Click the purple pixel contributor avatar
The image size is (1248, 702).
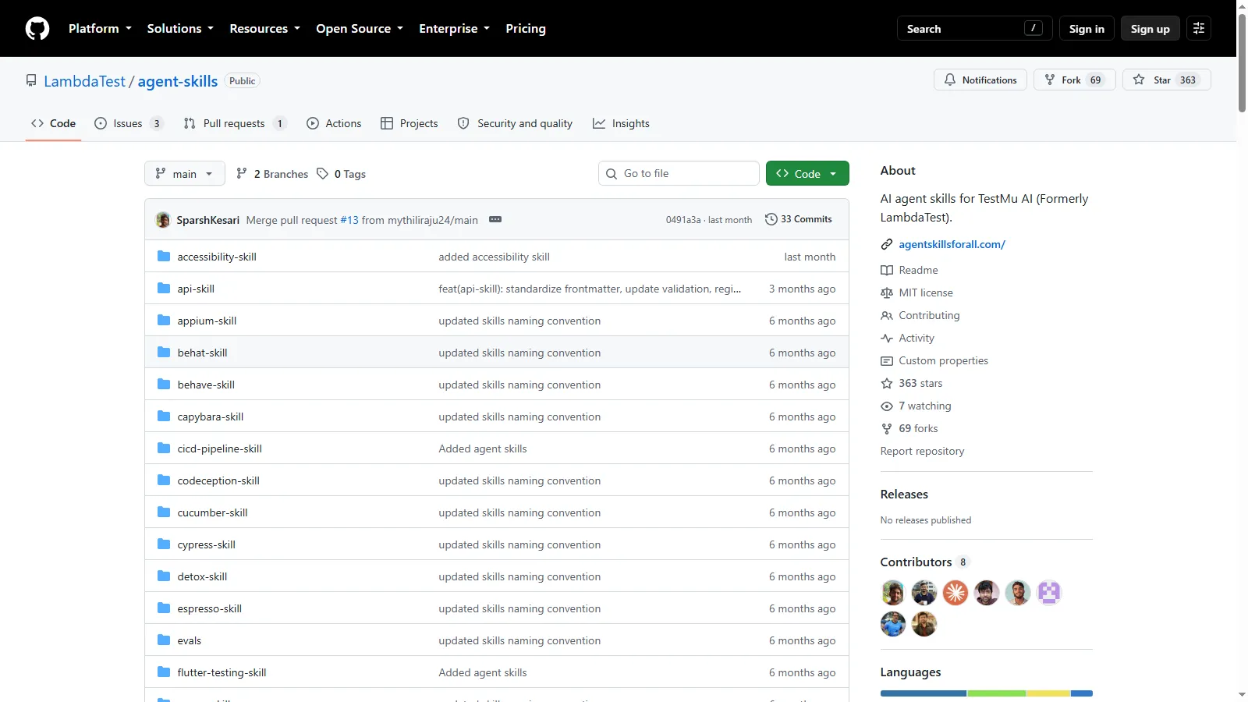point(1049,593)
